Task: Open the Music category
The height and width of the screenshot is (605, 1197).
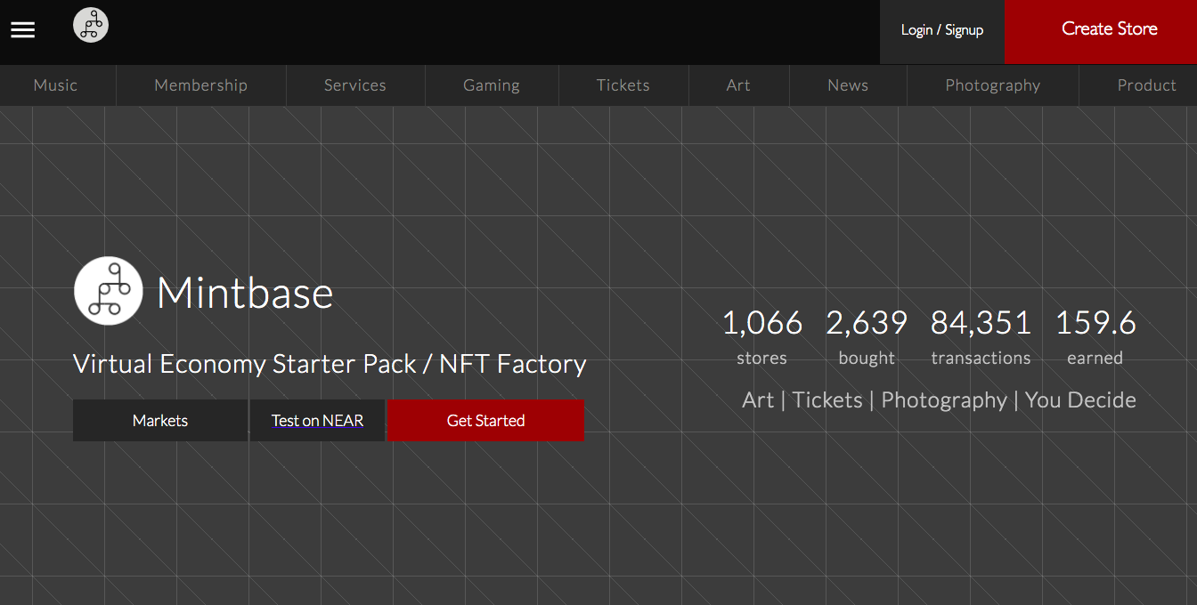Action: point(56,85)
